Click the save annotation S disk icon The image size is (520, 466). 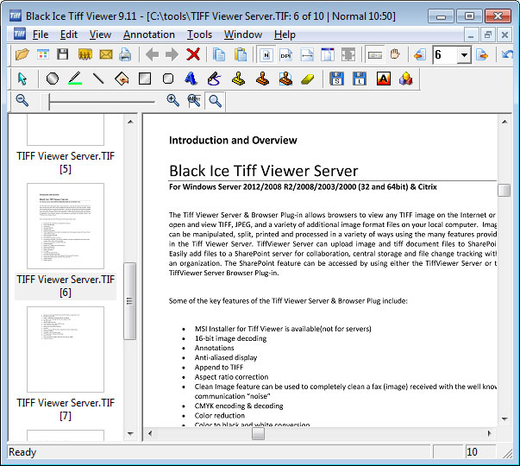(x=336, y=79)
